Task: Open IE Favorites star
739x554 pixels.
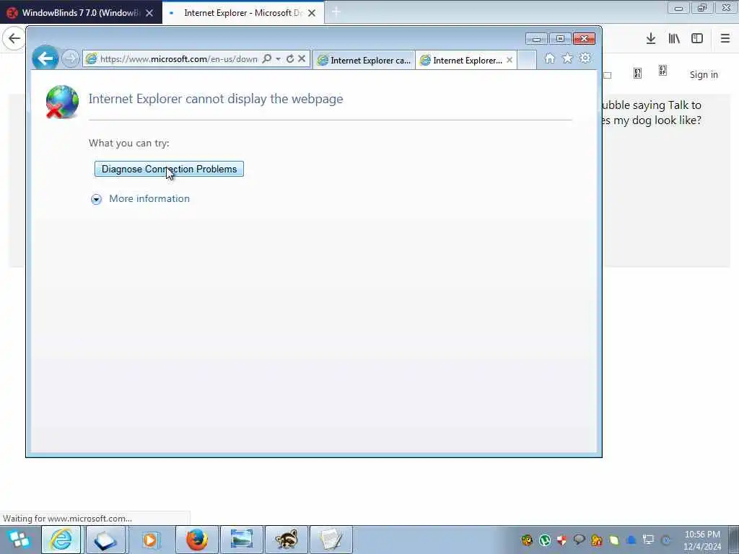Action: click(567, 58)
